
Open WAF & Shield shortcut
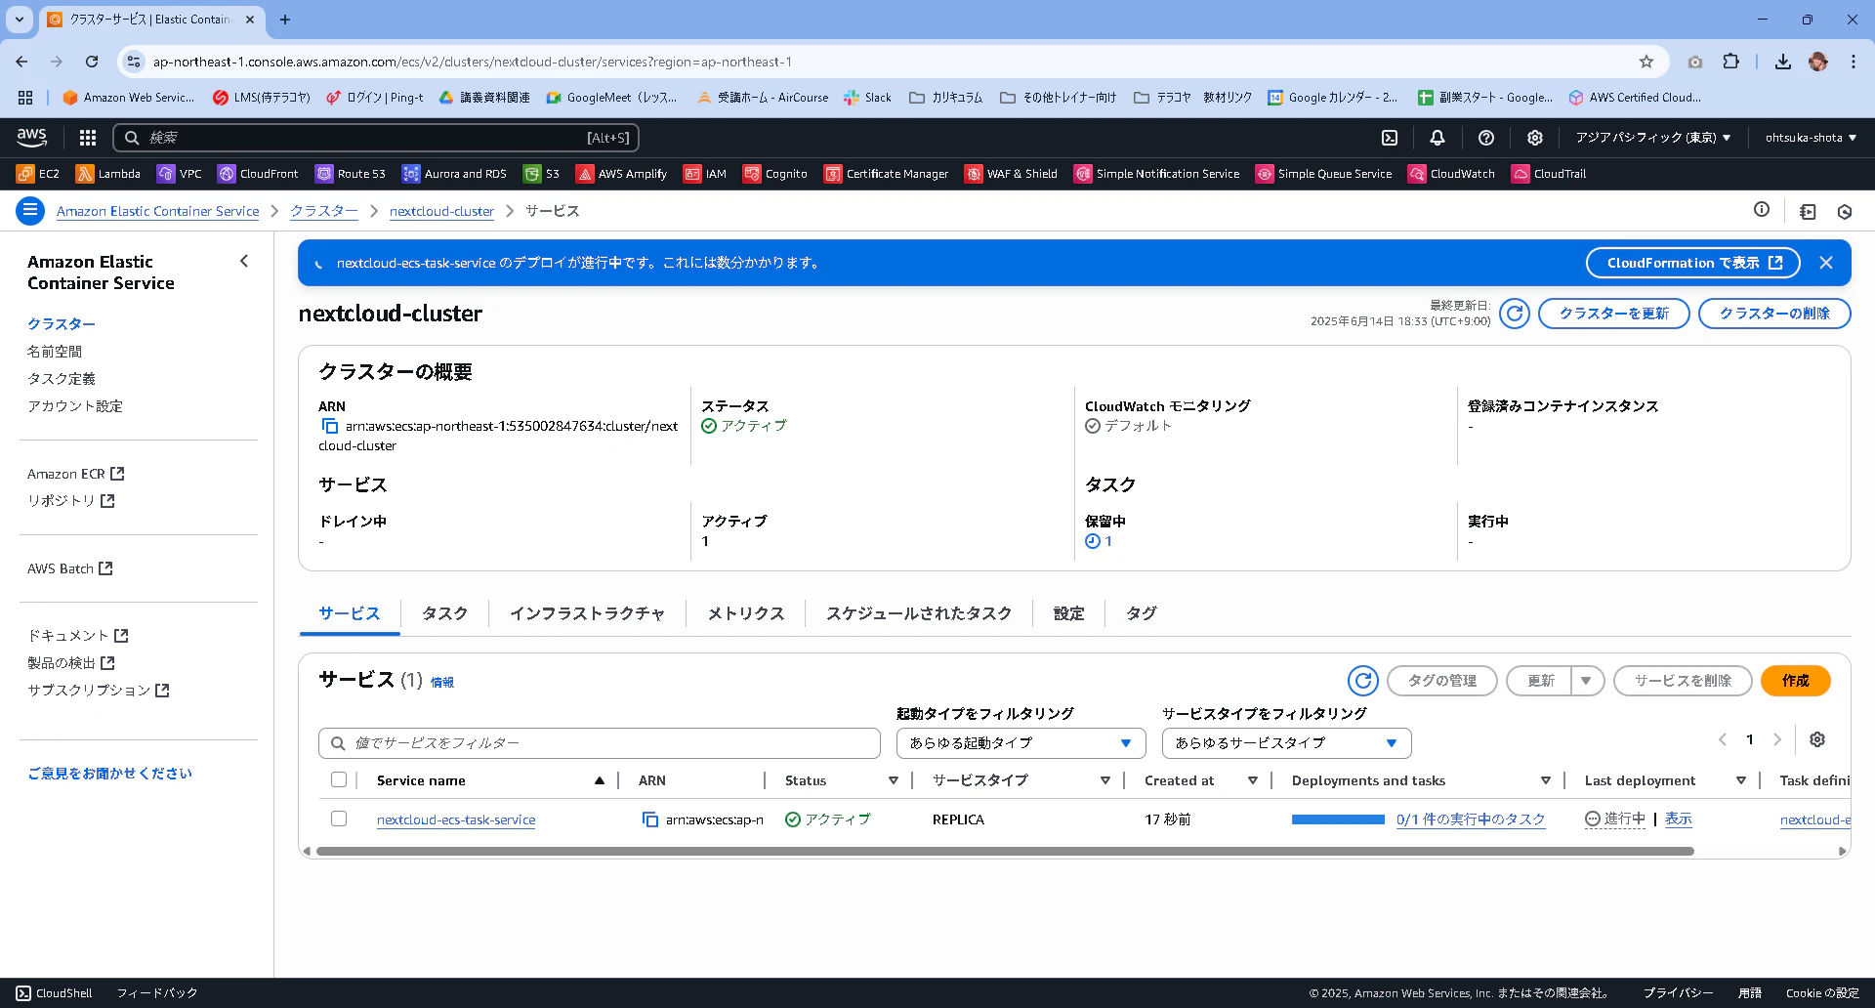point(1012,174)
